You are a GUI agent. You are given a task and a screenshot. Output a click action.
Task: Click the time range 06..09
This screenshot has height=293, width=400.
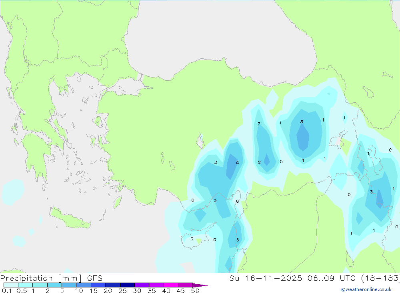321,278
